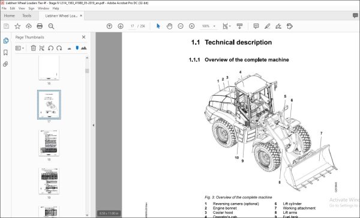
Task: Select page 17 thumbnail
Action: click(x=49, y=105)
